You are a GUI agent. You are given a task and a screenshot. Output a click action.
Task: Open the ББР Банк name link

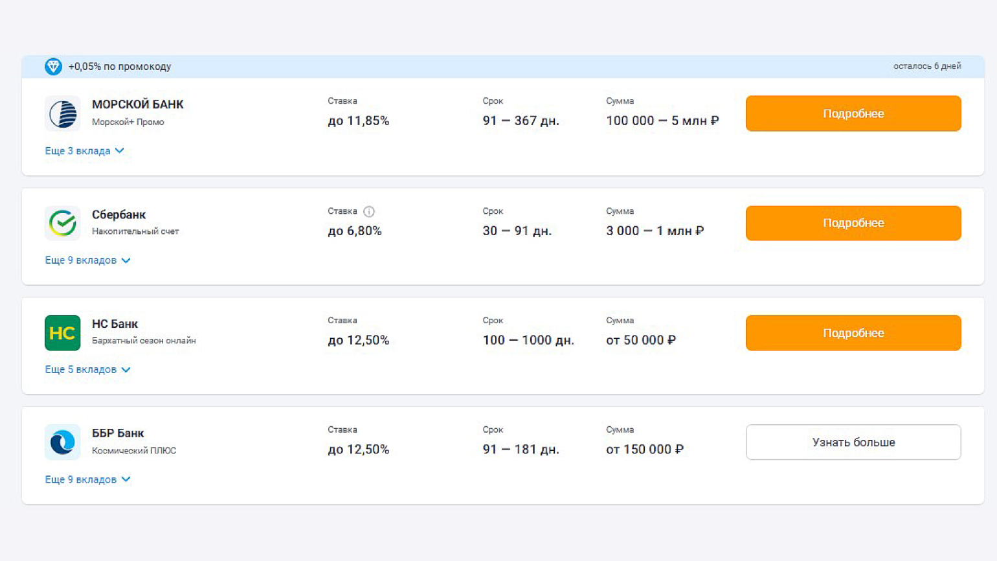[118, 433]
